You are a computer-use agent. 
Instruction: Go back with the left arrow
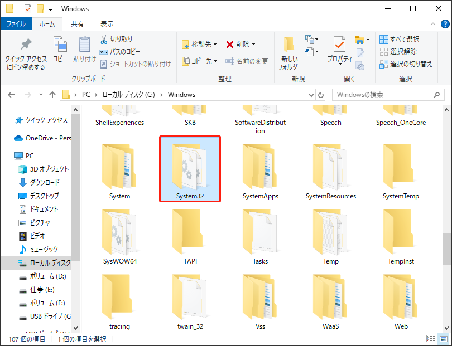tap(11, 95)
